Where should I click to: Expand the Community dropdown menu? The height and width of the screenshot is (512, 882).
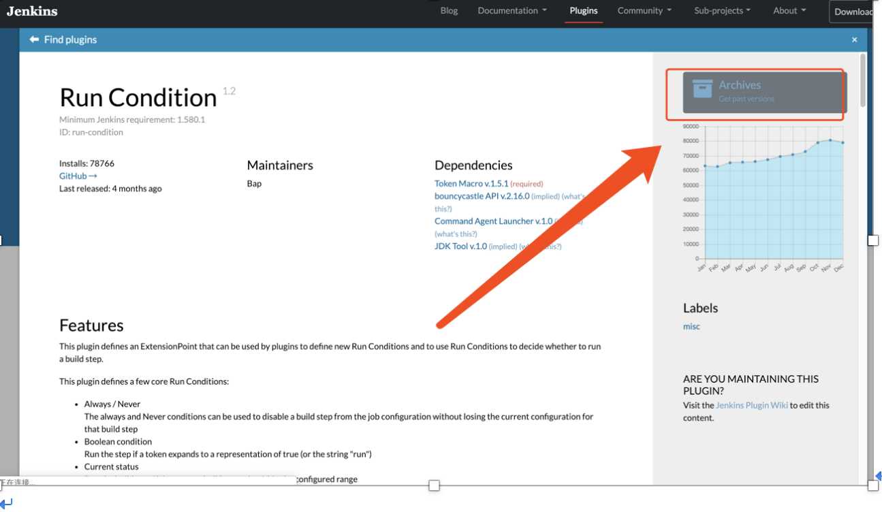[644, 11]
